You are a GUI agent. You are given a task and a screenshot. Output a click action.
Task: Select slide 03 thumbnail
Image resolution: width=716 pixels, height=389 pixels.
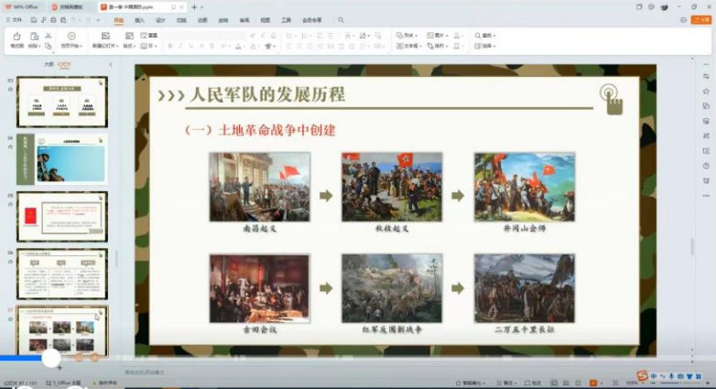tap(62, 102)
